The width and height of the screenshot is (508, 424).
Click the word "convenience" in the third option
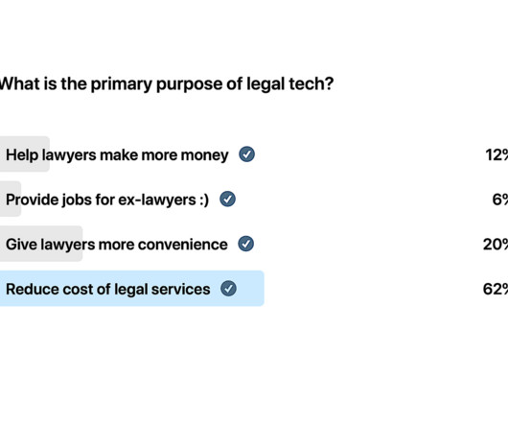pyautogui.click(x=183, y=245)
